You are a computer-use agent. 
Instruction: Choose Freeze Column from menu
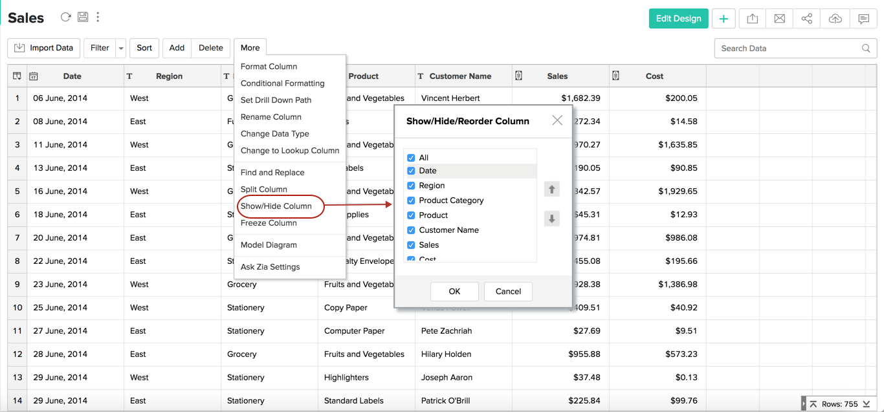tap(269, 223)
